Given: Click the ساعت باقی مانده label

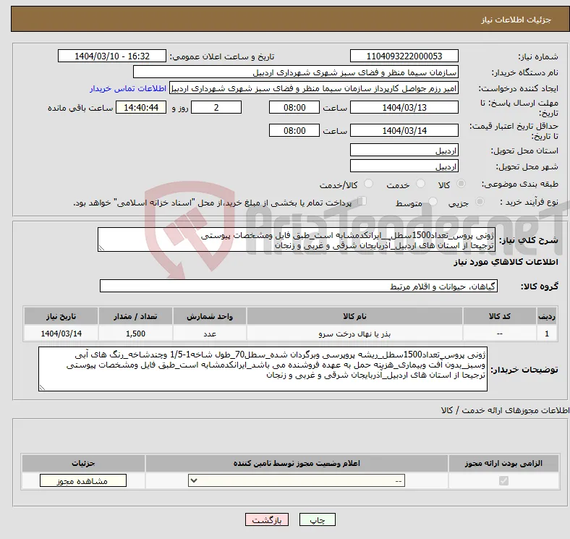Looking at the screenshot, I should tap(80, 108).
